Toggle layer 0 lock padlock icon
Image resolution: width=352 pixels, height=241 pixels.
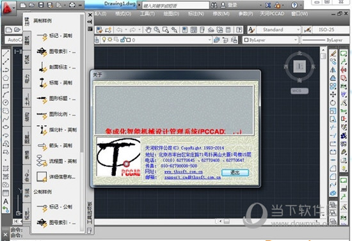(x=123, y=40)
